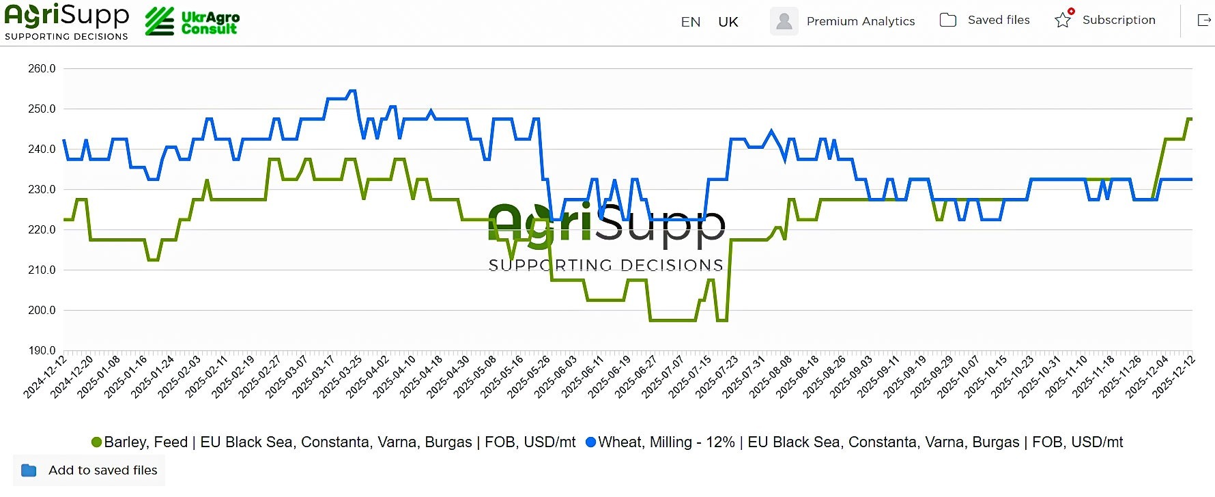Toggle Barley Feed series in legend
Screen dimensions: 1215x497
339,442
